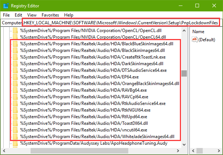This screenshot has width=223, height=155.
Task: Select the RtkNGUI64.exe key
Action: pyautogui.click(x=86, y=110)
